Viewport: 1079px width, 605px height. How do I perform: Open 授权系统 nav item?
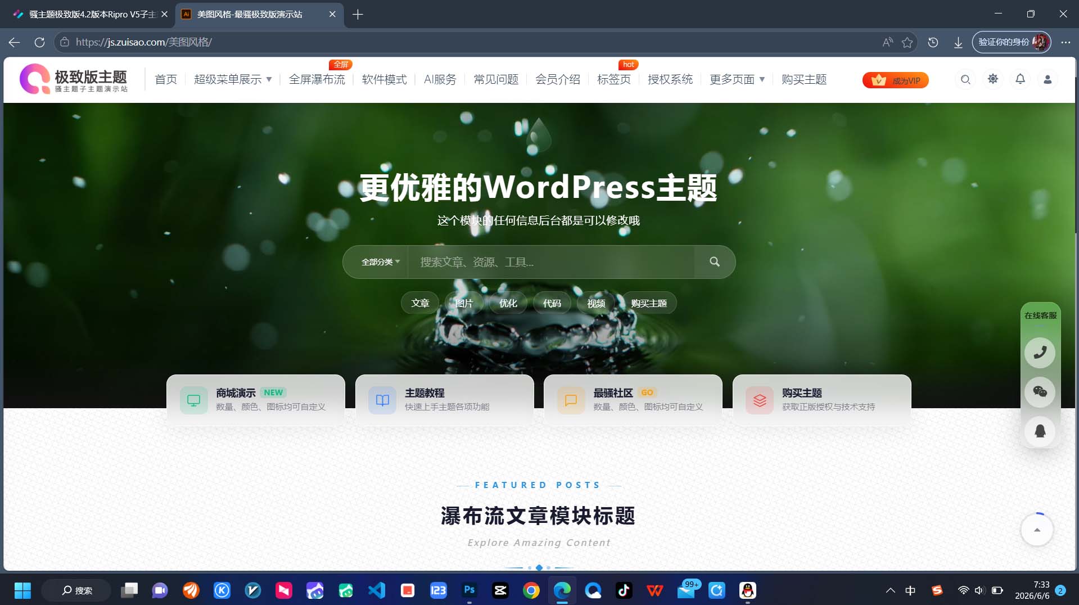coord(670,79)
